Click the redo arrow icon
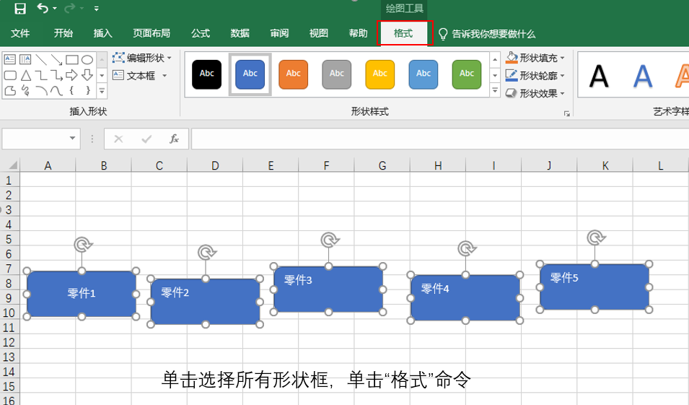 click(70, 8)
